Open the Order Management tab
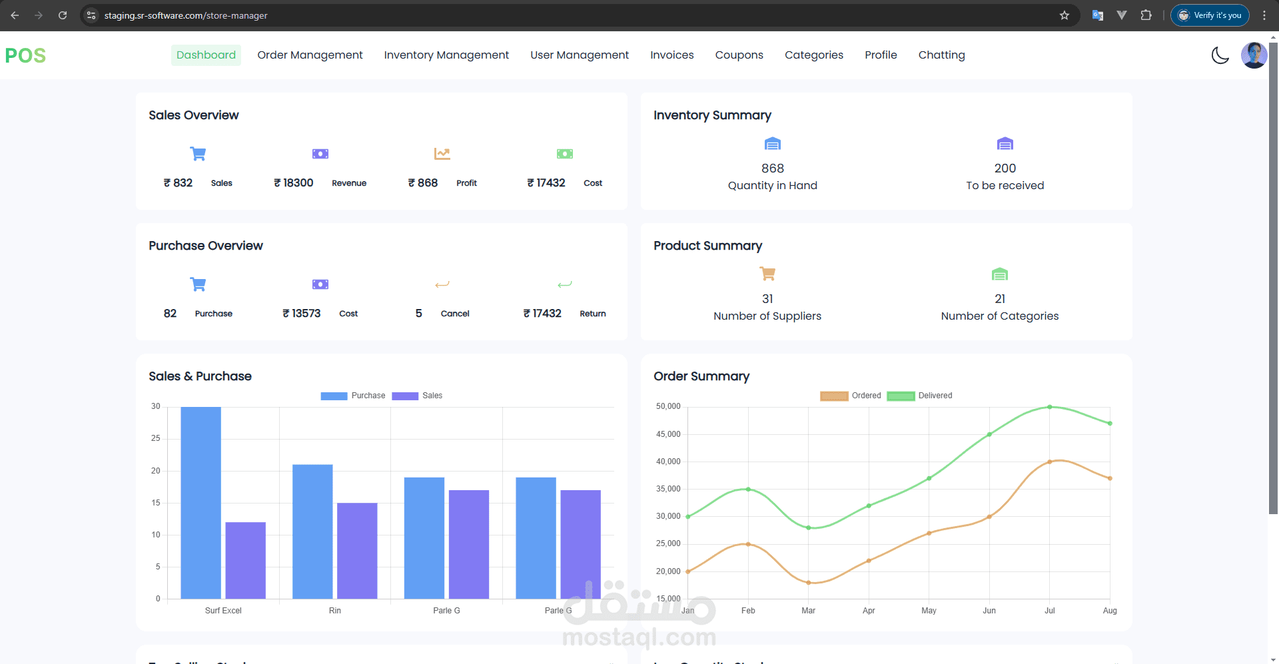The height and width of the screenshot is (664, 1279). (310, 55)
